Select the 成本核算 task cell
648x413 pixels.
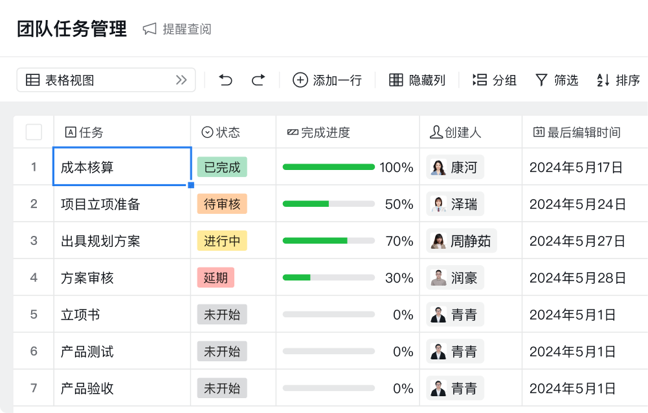click(122, 167)
